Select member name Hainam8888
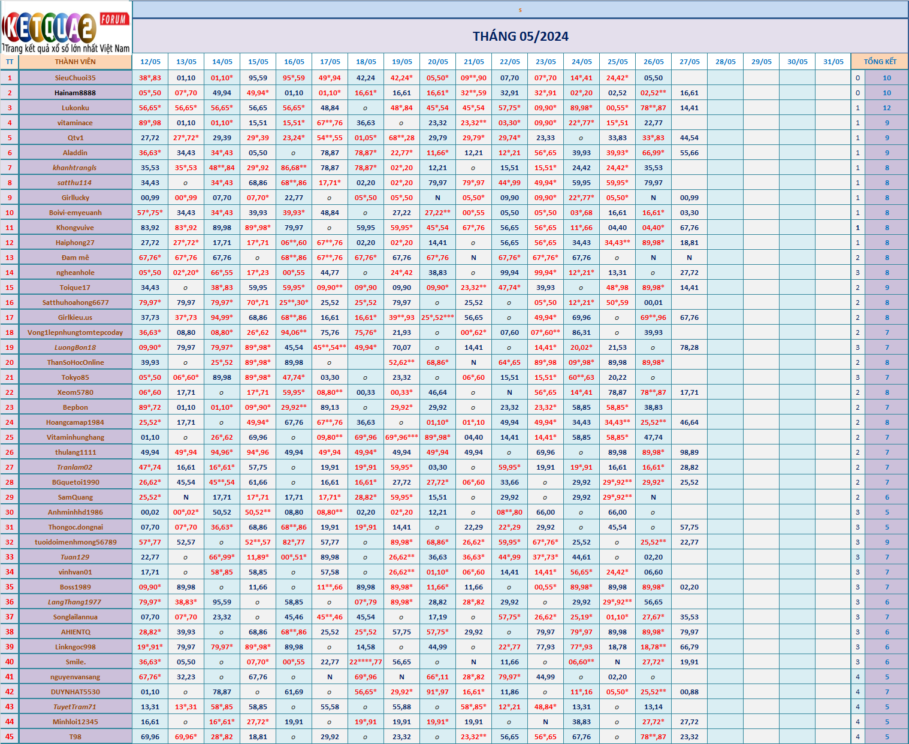Screen dimensions: 909x744 coord(76,93)
